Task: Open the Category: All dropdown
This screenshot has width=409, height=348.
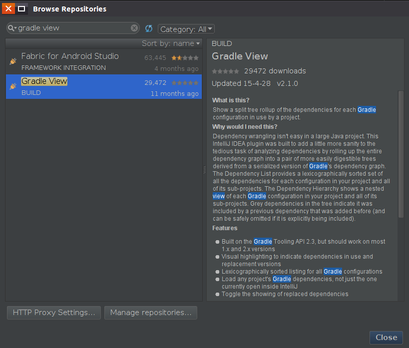Action: 186,29
